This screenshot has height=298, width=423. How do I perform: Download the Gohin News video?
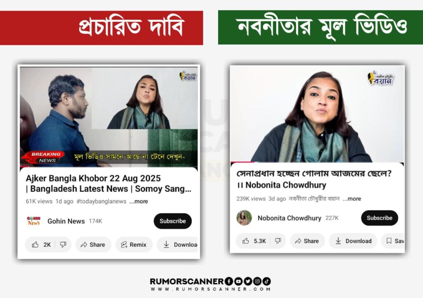178,245
